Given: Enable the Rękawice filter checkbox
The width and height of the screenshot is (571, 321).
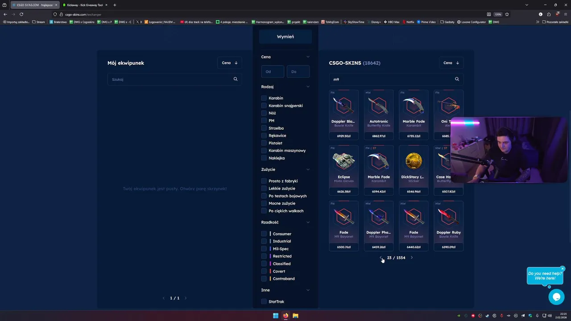Looking at the screenshot, I should coord(264,136).
